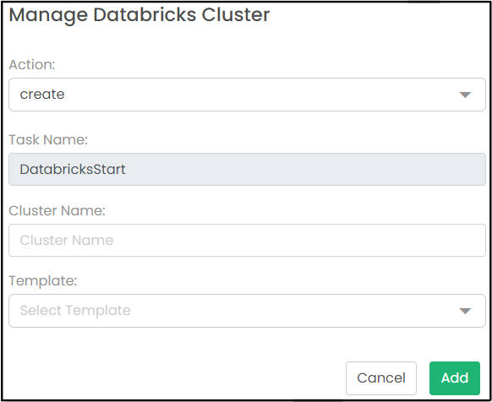492x402 pixels.
Task: Click the 'Cluster Name:' field label
Action: pos(57,210)
